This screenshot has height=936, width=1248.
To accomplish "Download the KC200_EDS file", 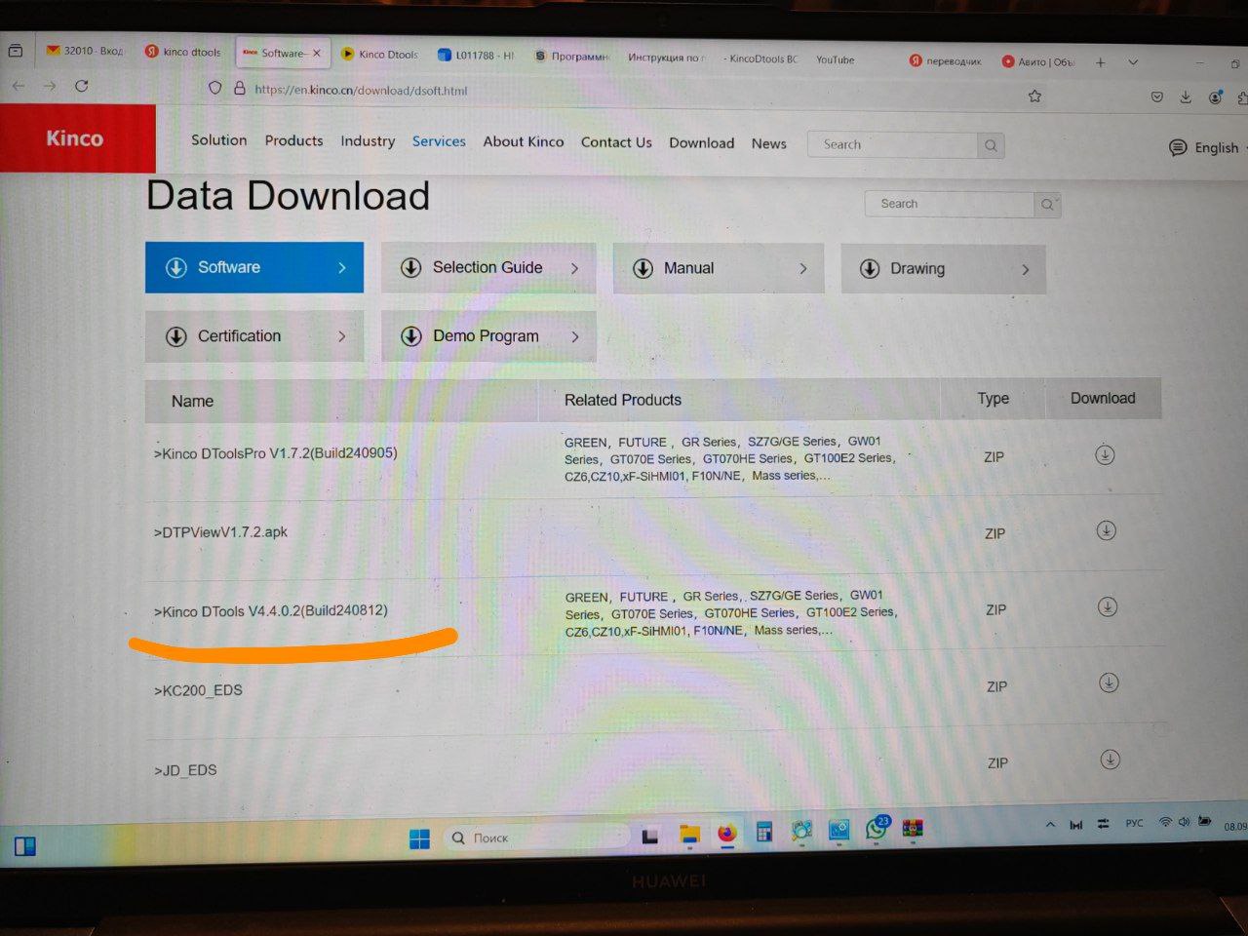I will coord(1109,682).
